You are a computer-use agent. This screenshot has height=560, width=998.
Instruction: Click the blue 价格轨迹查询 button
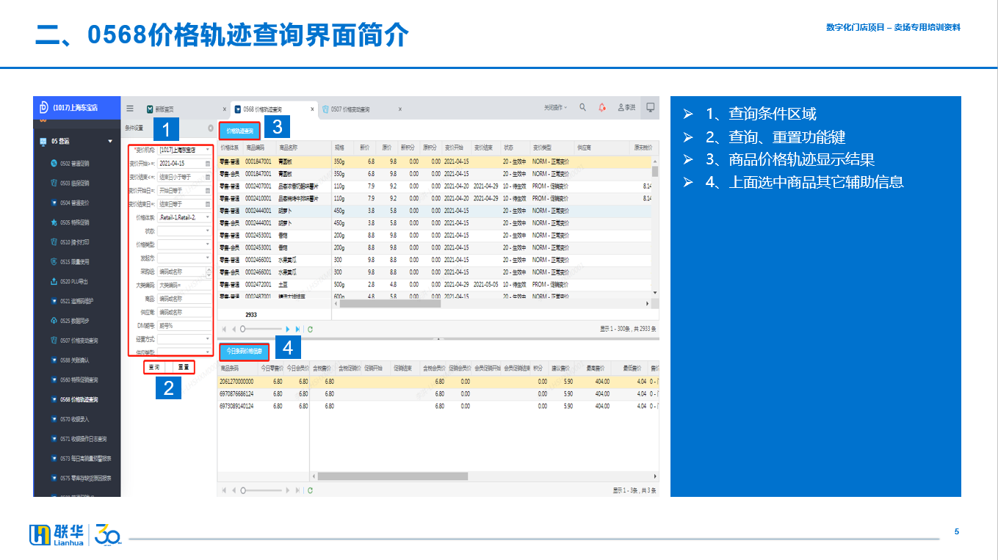pyautogui.click(x=239, y=131)
